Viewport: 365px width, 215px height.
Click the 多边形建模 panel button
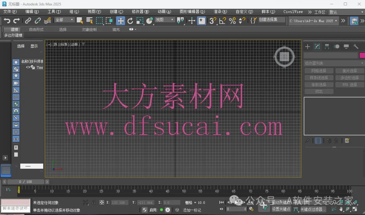(13, 35)
